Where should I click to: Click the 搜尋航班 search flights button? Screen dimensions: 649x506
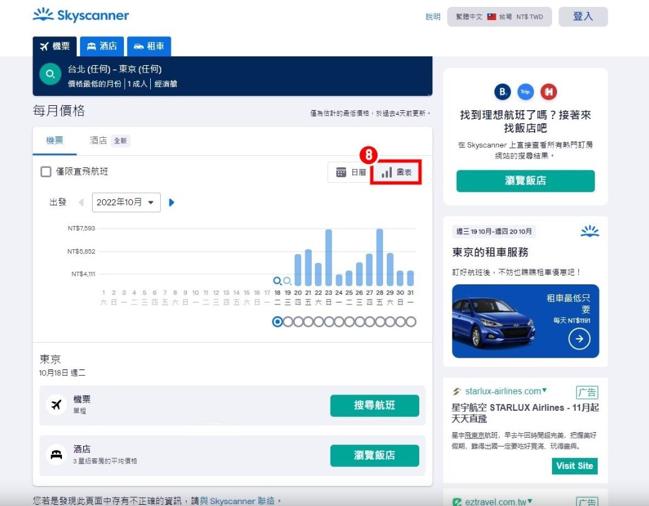374,405
